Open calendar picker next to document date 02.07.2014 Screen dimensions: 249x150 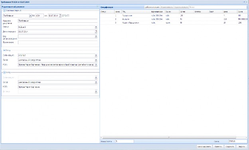(x=60, y=16)
